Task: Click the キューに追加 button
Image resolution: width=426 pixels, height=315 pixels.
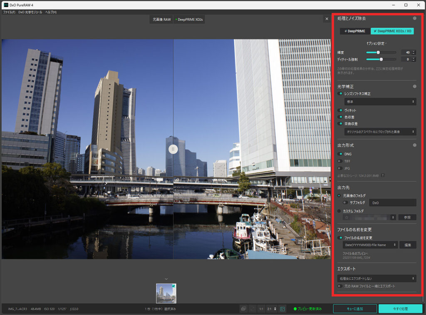Action: click(354, 309)
